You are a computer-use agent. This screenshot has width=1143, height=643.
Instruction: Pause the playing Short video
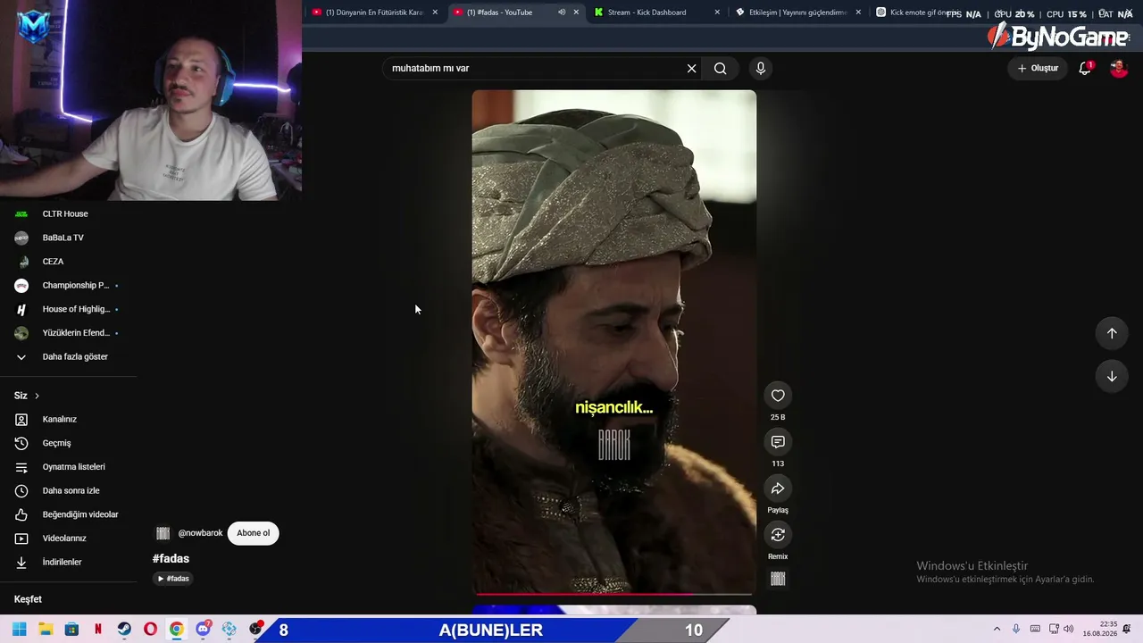(x=613, y=342)
